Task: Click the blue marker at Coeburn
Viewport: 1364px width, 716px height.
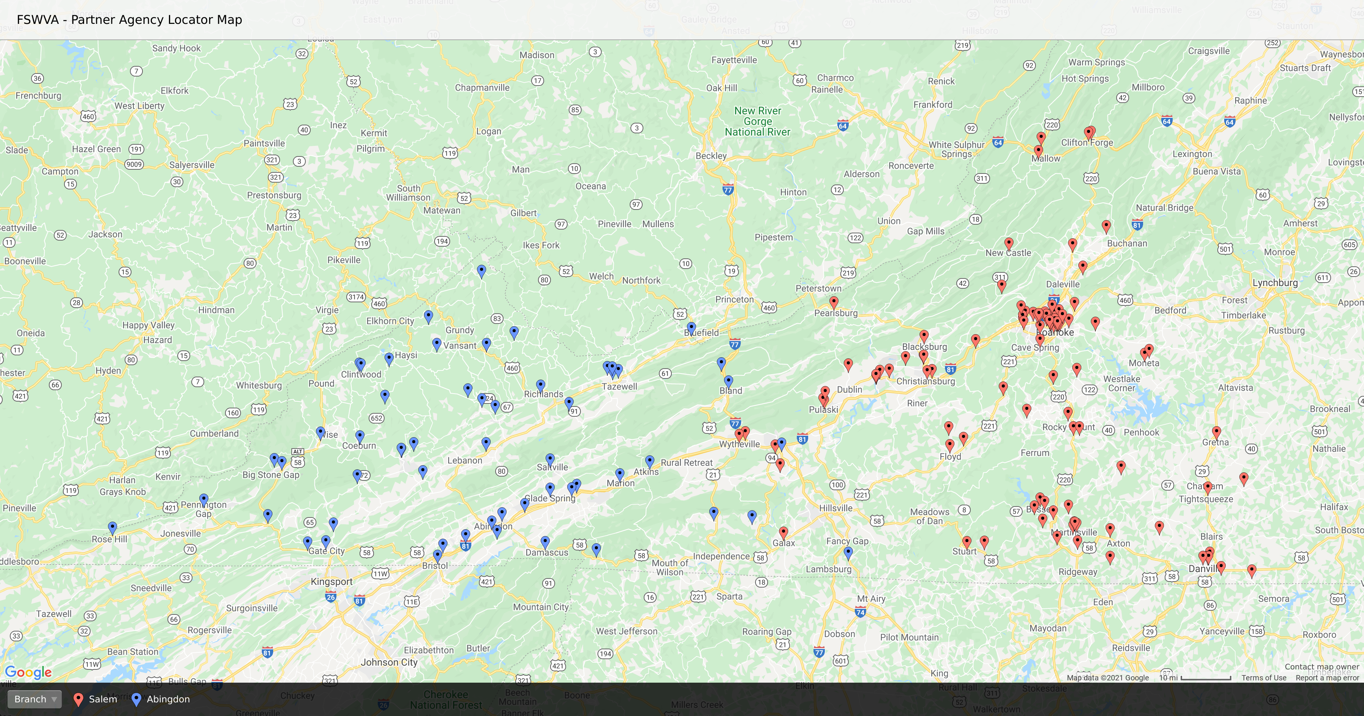Action: point(360,436)
